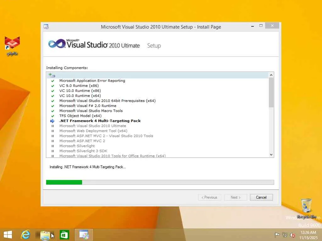Open the clock showing 12:26 AM

click(x=308, y=235)
